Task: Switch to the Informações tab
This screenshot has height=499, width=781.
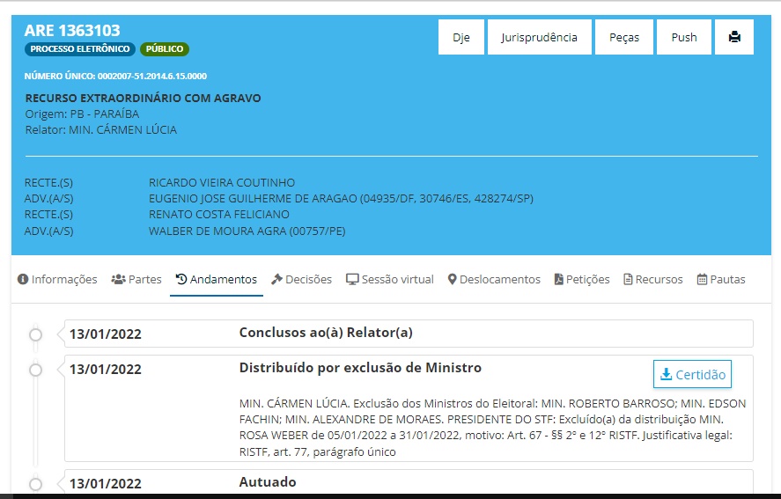Action: pyautogui.click(x=57, y=279)
